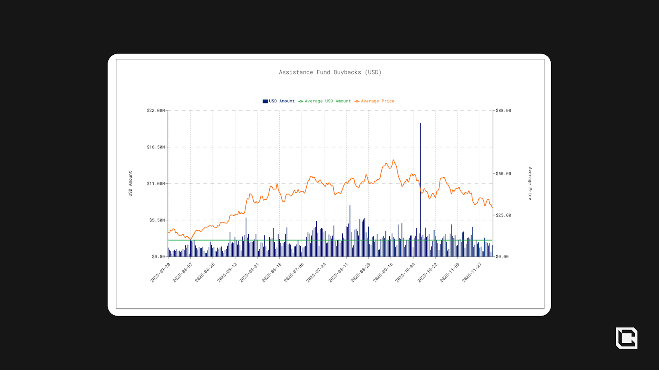
Task: Click the $88.00 right axis label
Action: 503,111
